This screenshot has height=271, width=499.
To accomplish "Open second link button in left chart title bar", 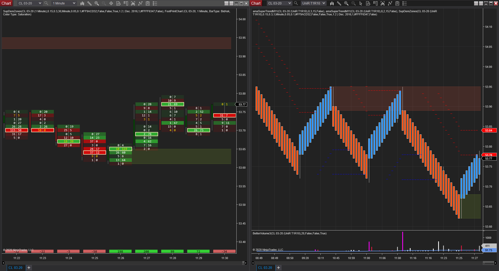I will [x=231, y=3].
